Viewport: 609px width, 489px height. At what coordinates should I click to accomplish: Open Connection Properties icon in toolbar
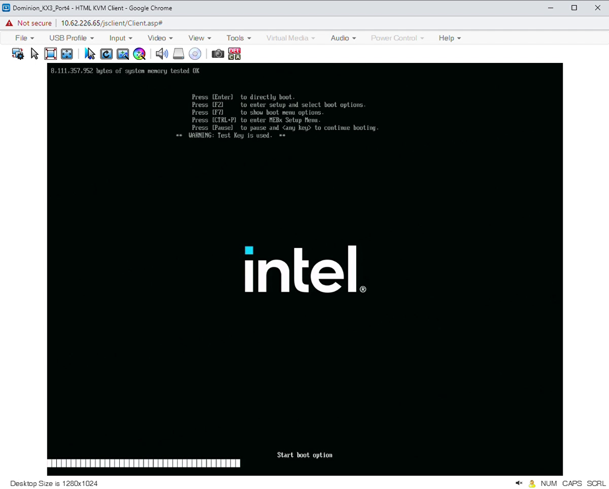coord(18,54)
